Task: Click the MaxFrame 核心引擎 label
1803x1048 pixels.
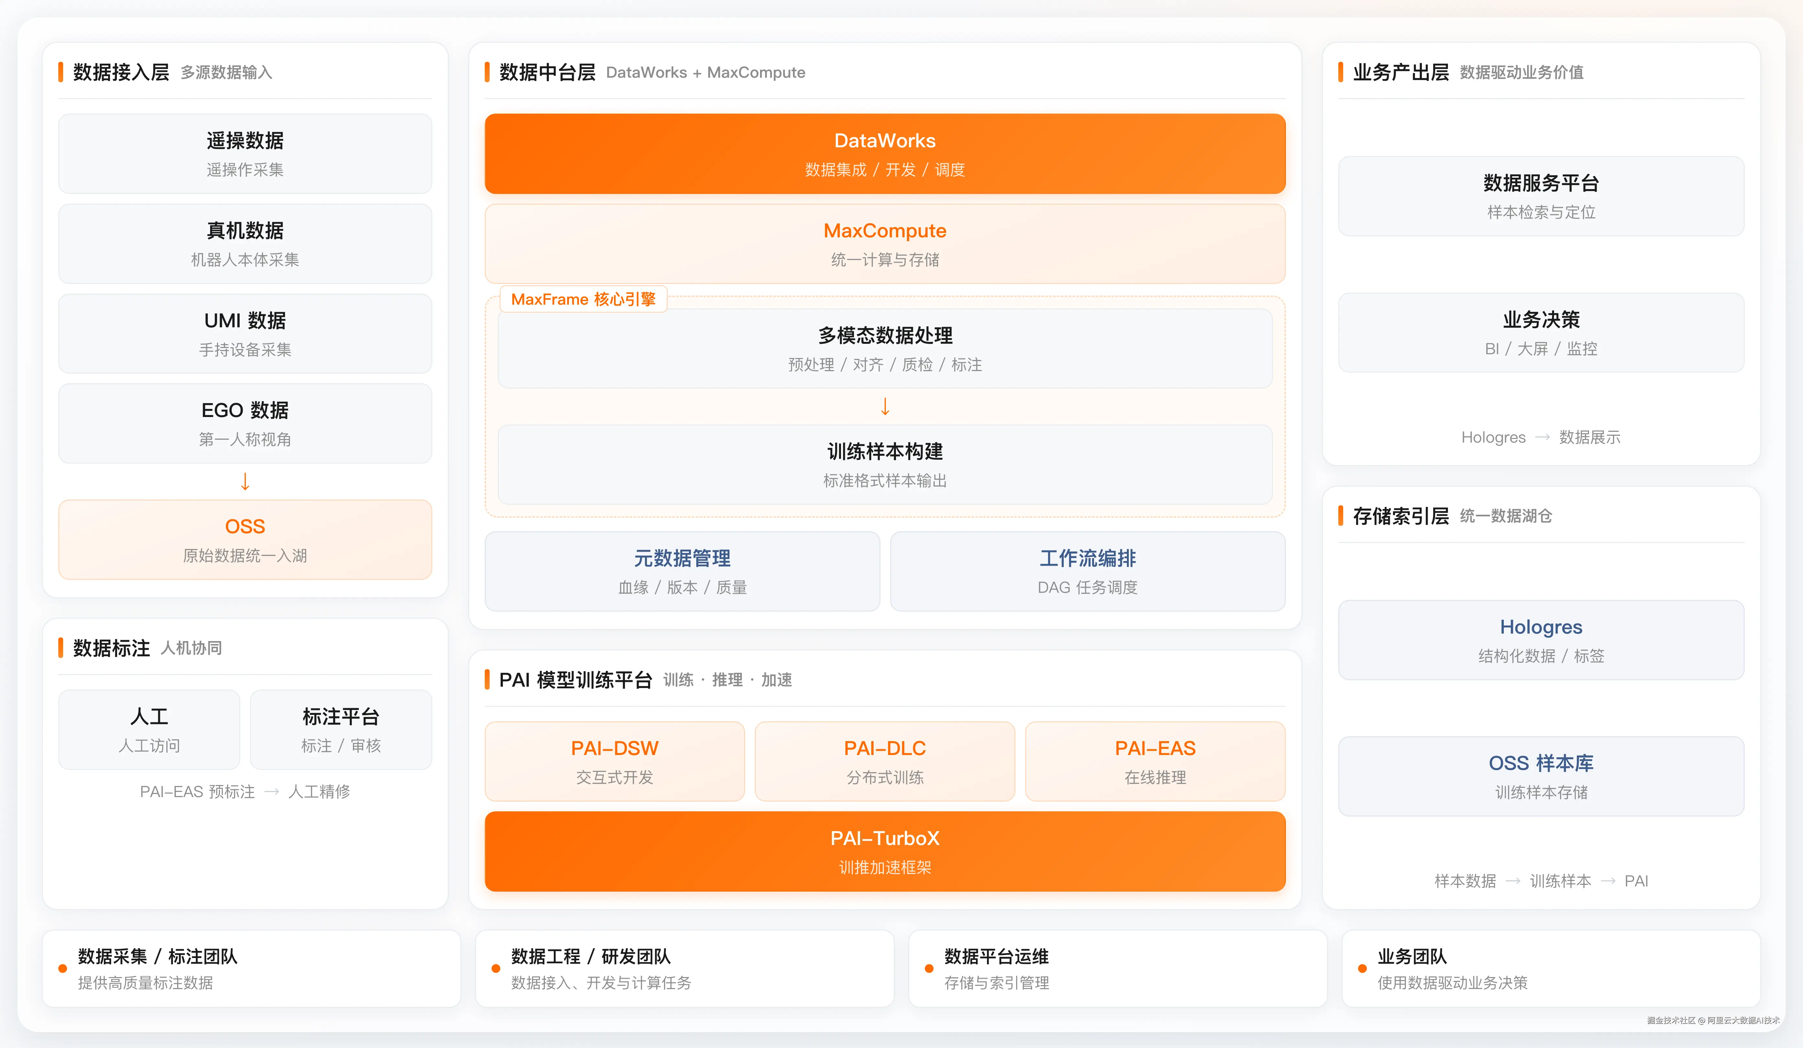Action: [x=583, y=299]
